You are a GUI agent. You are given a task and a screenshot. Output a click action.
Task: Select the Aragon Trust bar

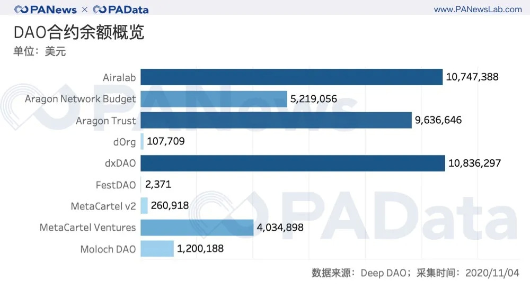tap(276, 121)
